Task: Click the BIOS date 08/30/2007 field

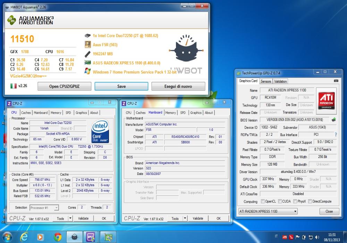Action: tap(185, 174)
